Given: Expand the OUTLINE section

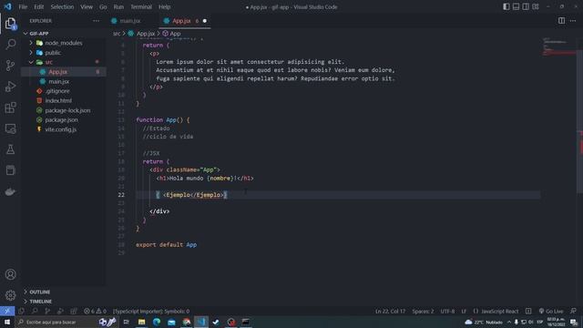Looking at the screenshot, I should pos(63,292).
